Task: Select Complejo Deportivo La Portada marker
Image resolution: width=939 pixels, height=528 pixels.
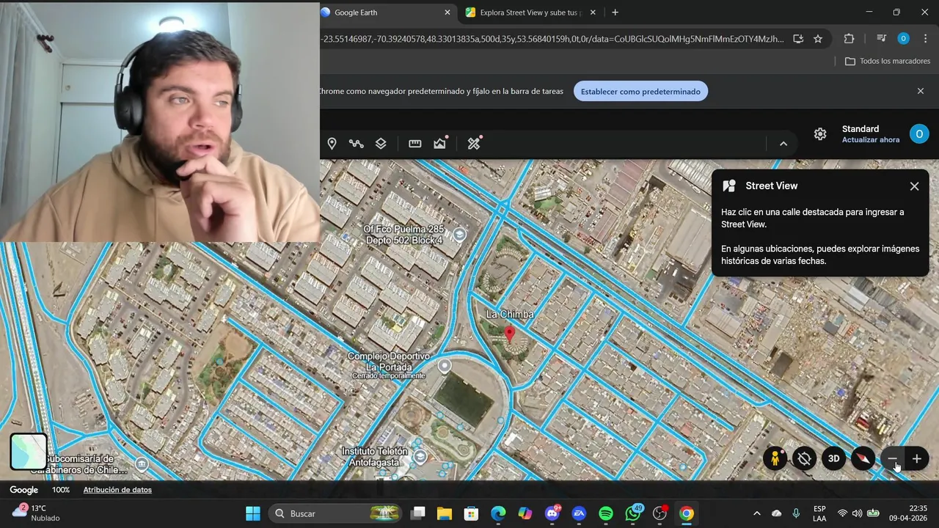Action: (445, 365)
